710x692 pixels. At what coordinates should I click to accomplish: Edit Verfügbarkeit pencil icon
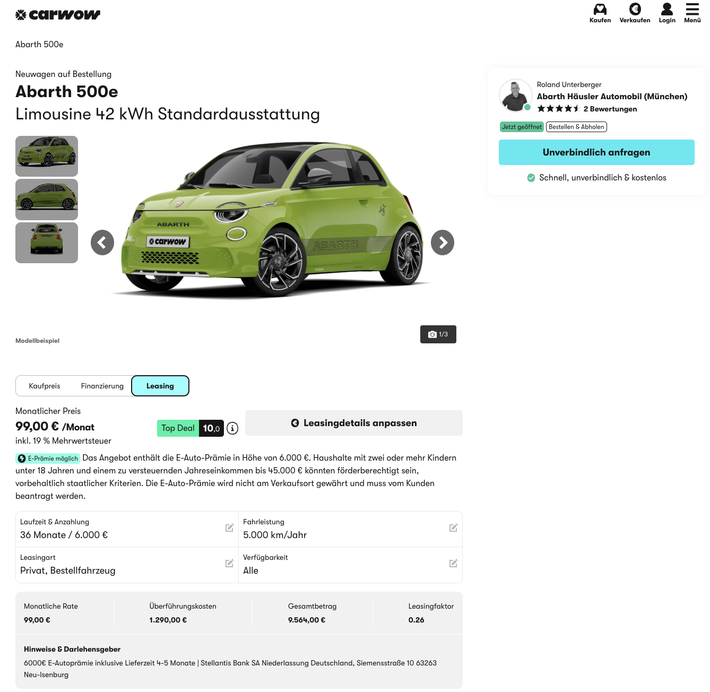[453, 563]
